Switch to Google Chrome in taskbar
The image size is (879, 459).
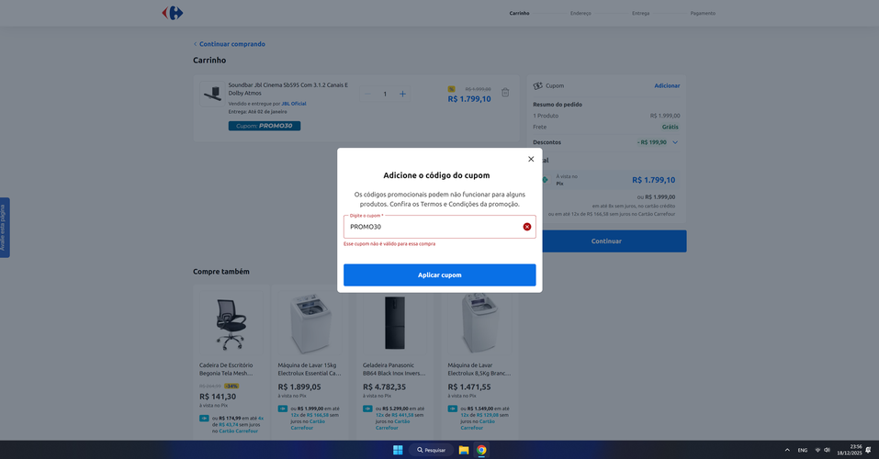tap(481, 450)
